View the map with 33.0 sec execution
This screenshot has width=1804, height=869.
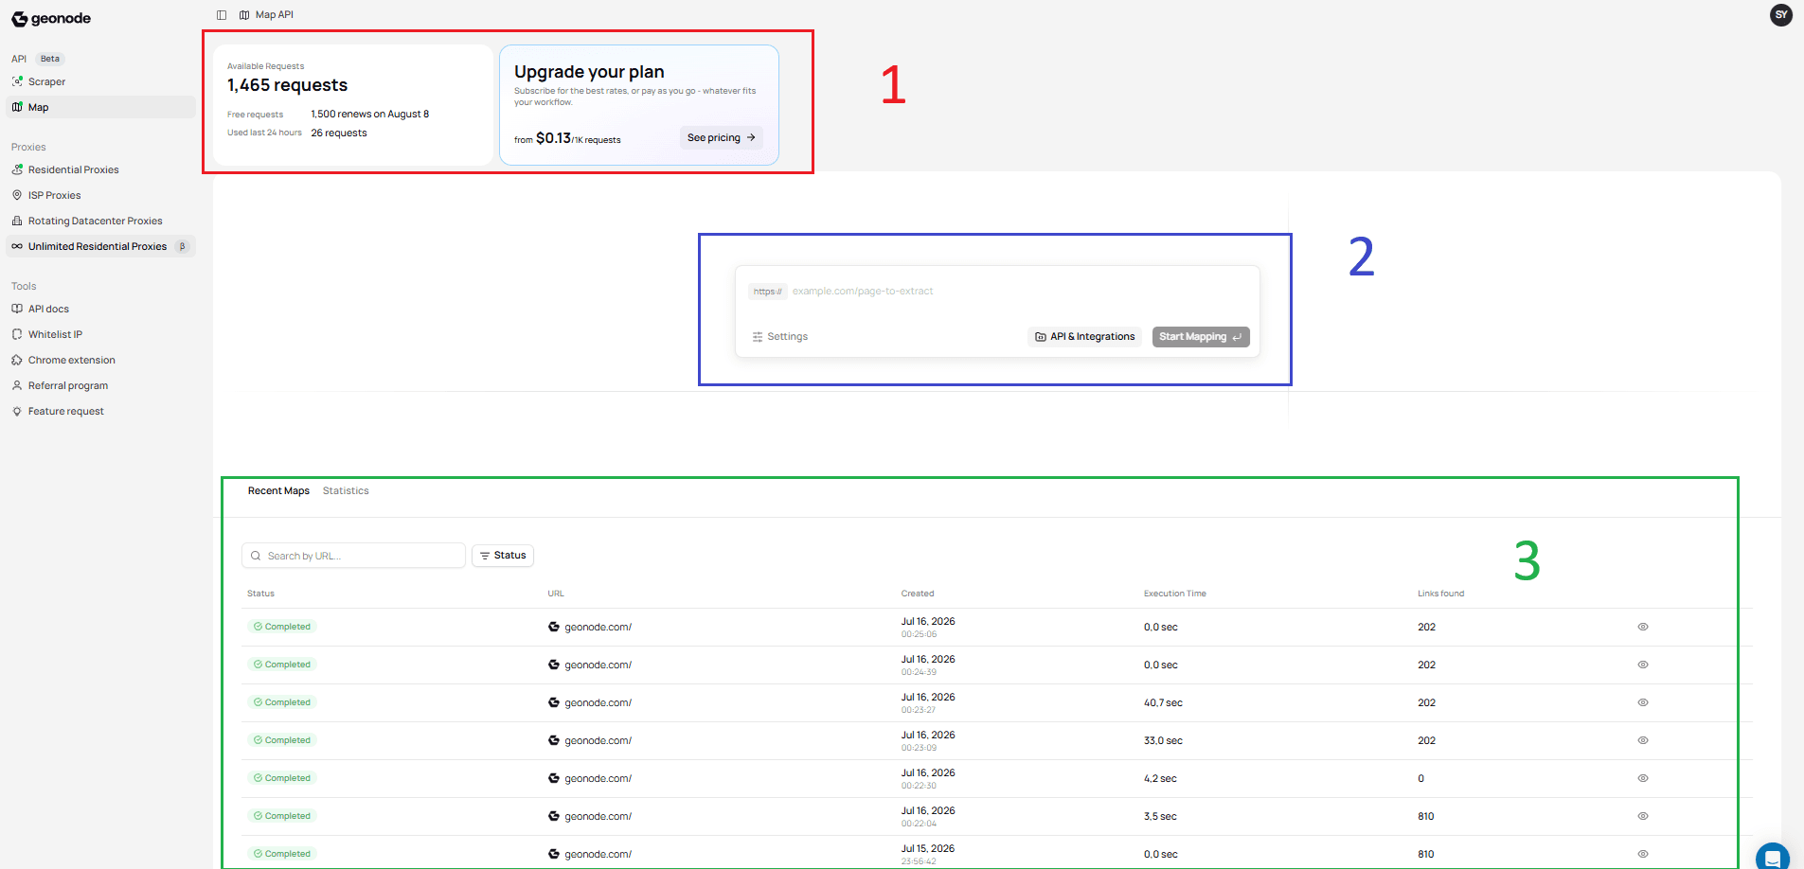[x=1643, y=740]
